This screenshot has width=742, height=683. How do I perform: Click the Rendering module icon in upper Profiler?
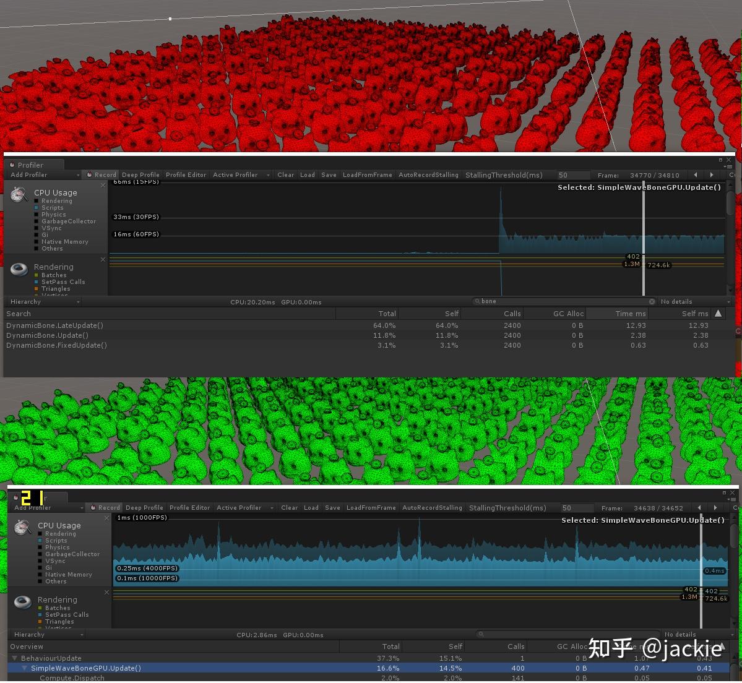point(19,270)
